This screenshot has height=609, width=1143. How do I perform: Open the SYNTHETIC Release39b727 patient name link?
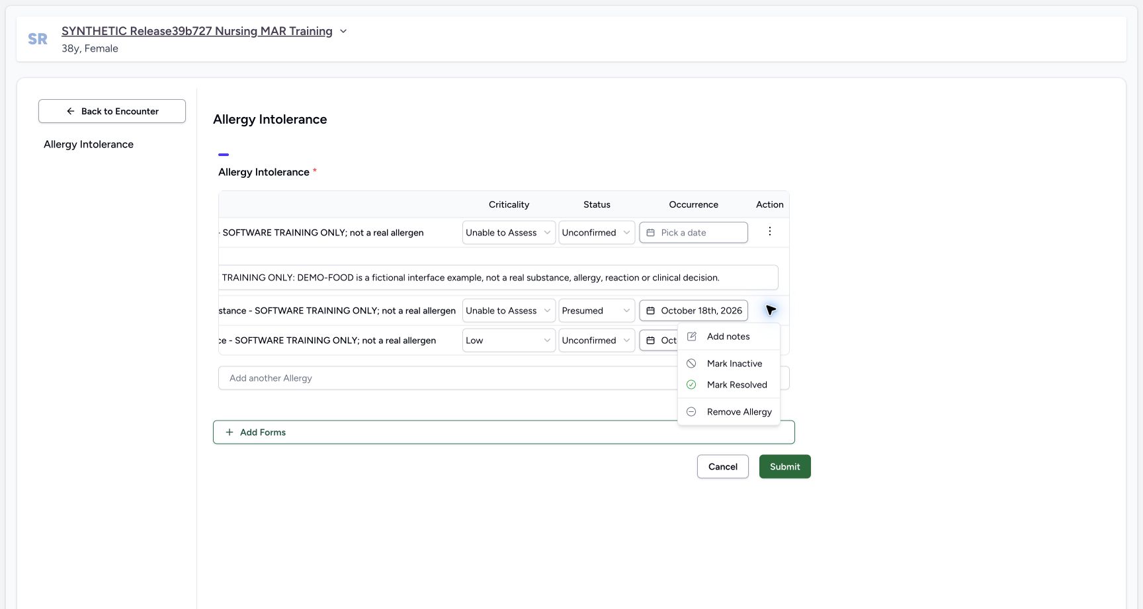pos(197,31)
